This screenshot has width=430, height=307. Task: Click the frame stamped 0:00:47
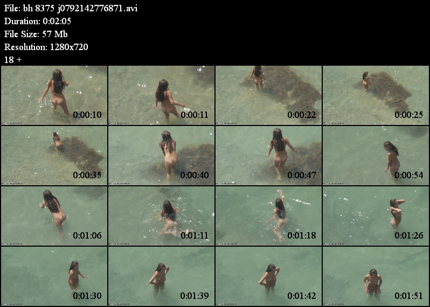(269, 156)
